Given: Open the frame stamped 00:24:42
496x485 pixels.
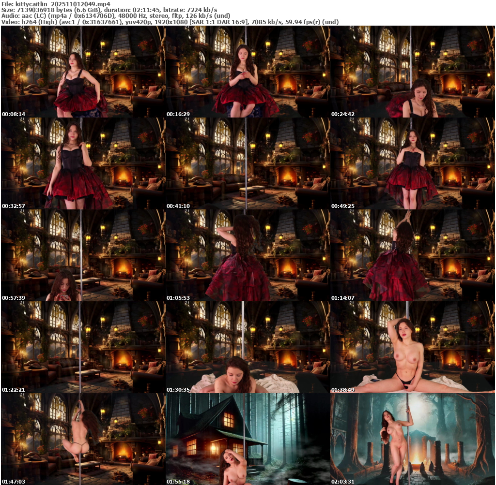Looking at the screenshot, I should pos(412,72).
